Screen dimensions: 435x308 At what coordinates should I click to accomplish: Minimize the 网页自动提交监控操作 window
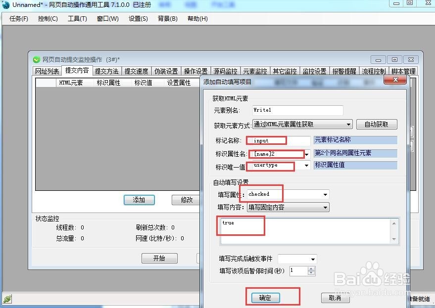pyautogui.click(x=378, y=60)
